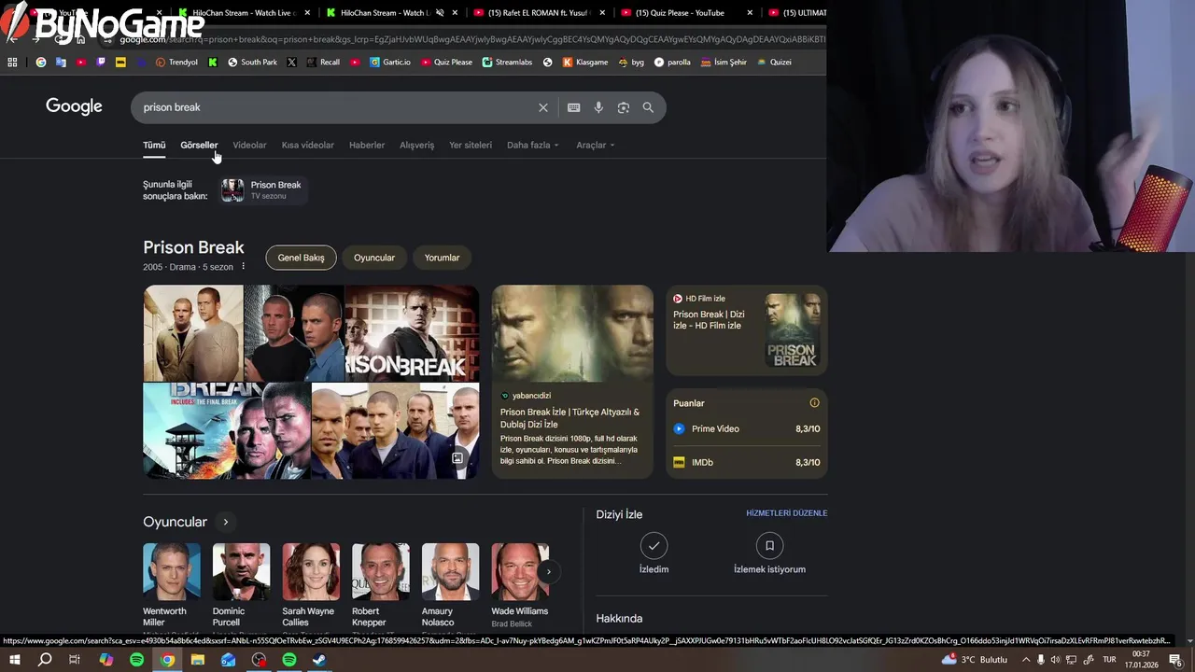Open the notification center icon

coord(1175,660)
